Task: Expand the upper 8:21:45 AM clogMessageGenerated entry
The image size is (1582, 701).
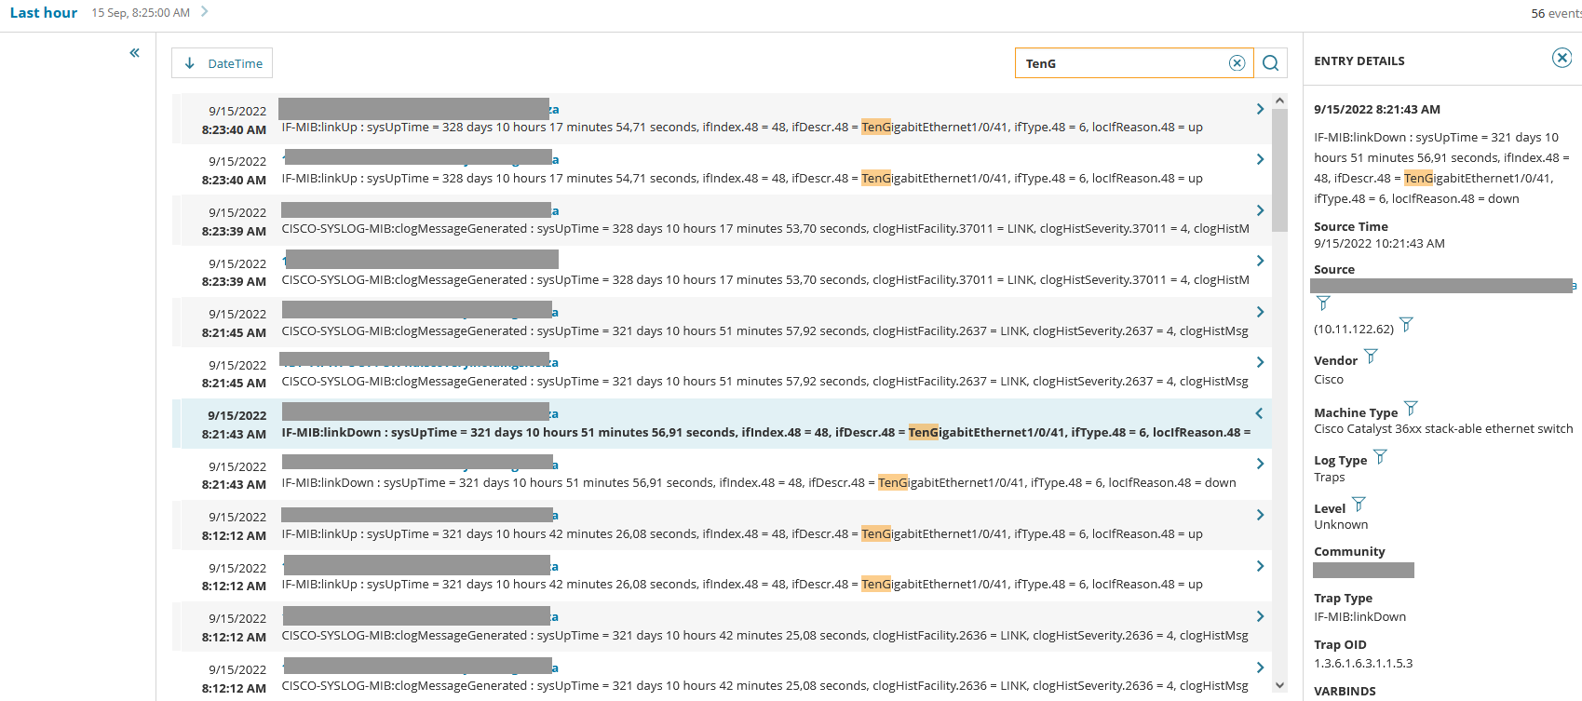Action: tap(1260, 312)
